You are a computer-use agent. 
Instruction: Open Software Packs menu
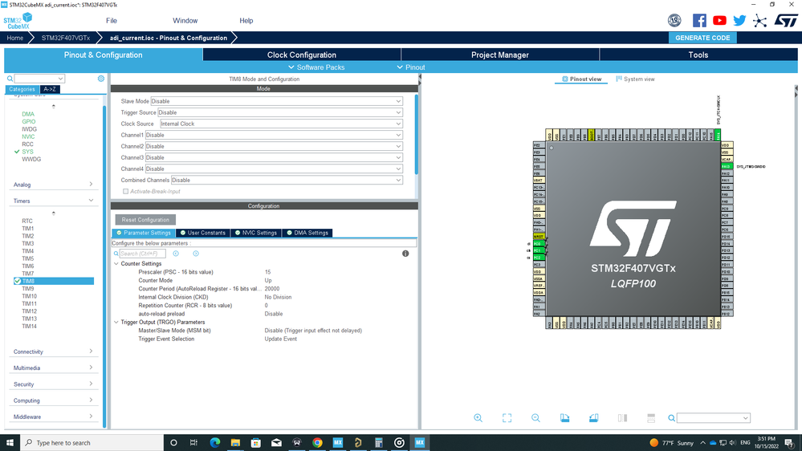point(316,67)
